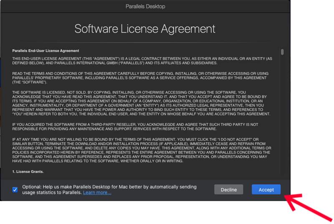Click the Optional usage statistics label text
This screenshot has height=224, width=334.
[x=109, y=187]
